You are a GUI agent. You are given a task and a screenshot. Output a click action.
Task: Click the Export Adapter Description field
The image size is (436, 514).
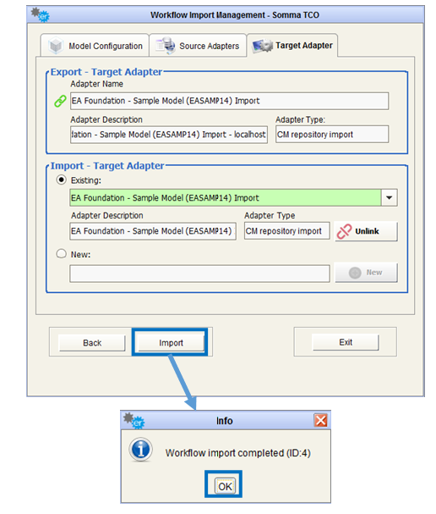169,135
